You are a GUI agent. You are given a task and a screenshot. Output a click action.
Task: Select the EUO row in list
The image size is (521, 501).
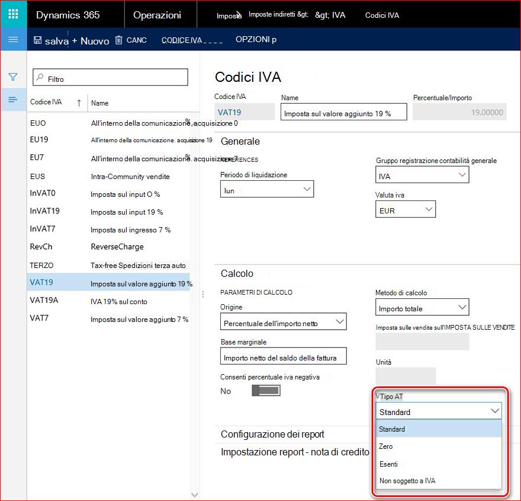tap(108, 123)
